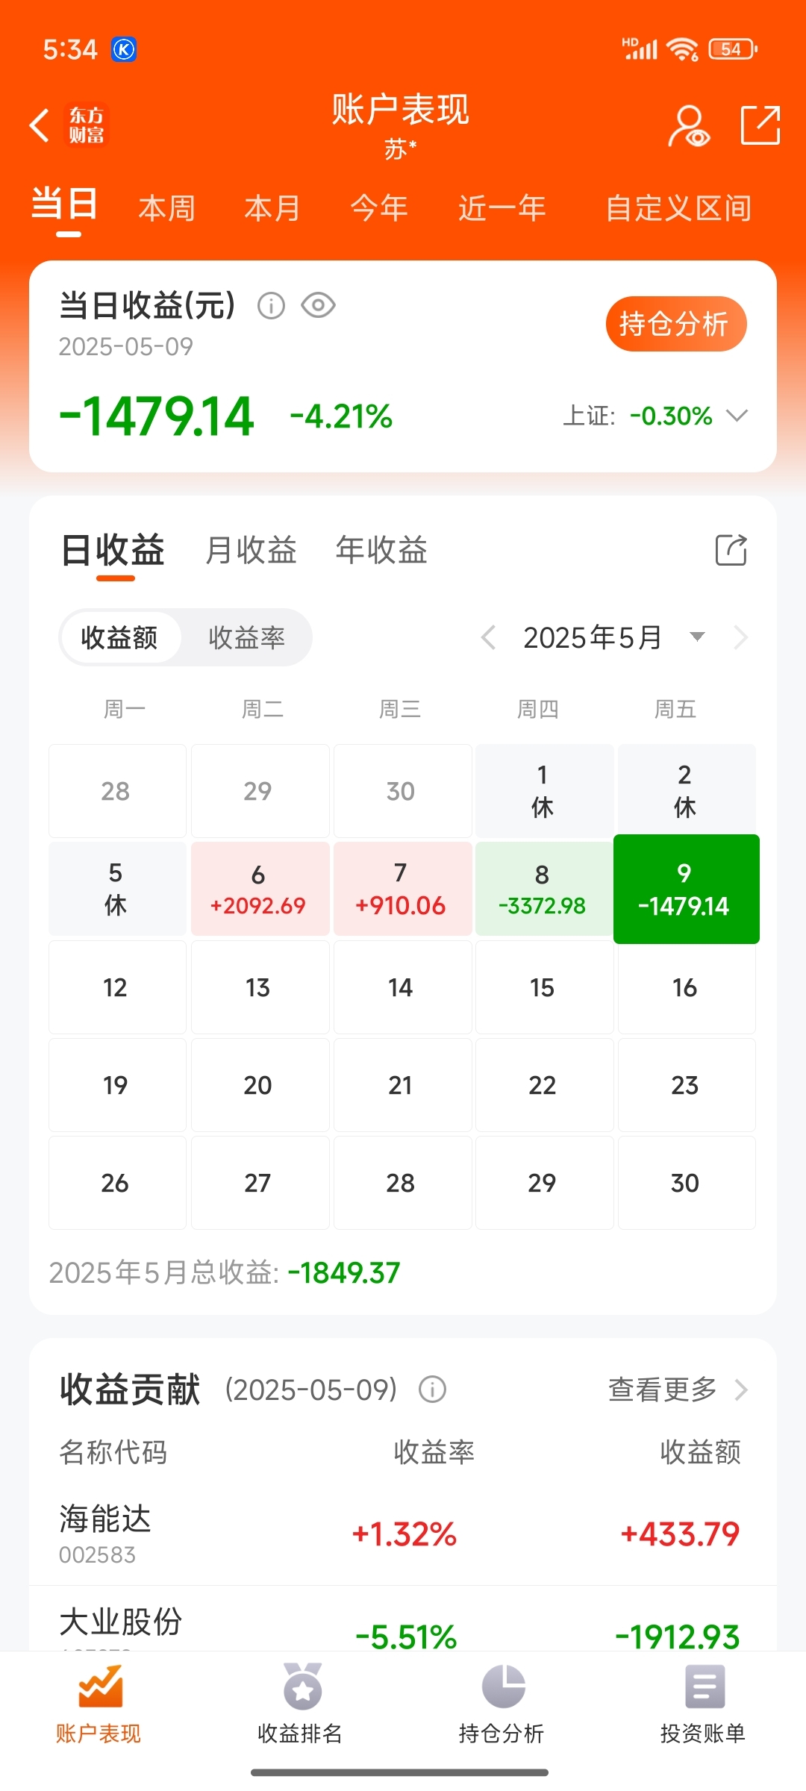Open the account profile eye icon
This screenshot has width=806, height=1791.
689,125
